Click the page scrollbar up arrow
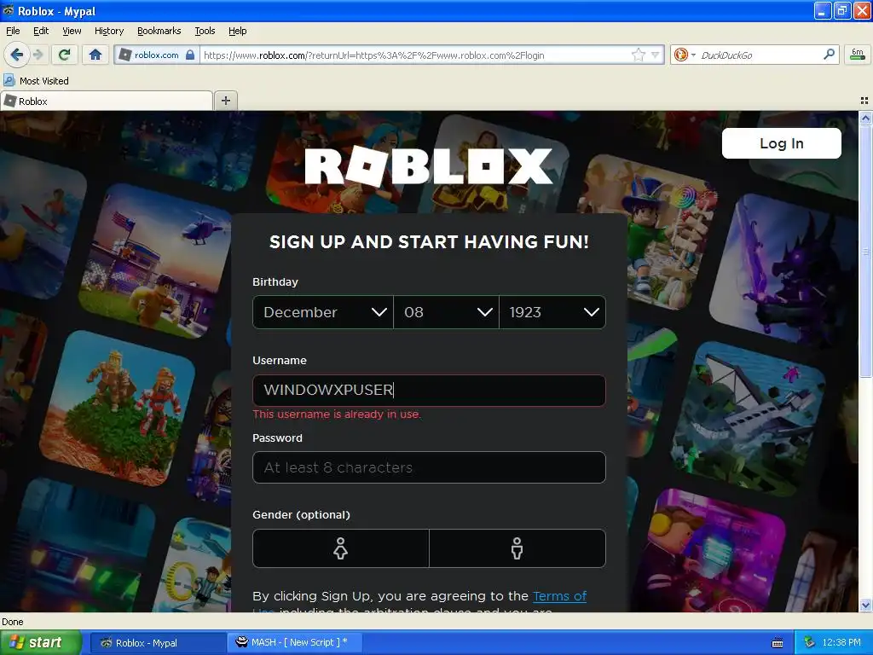Viewport: 873px width, 655px height. tap(865, 118)
